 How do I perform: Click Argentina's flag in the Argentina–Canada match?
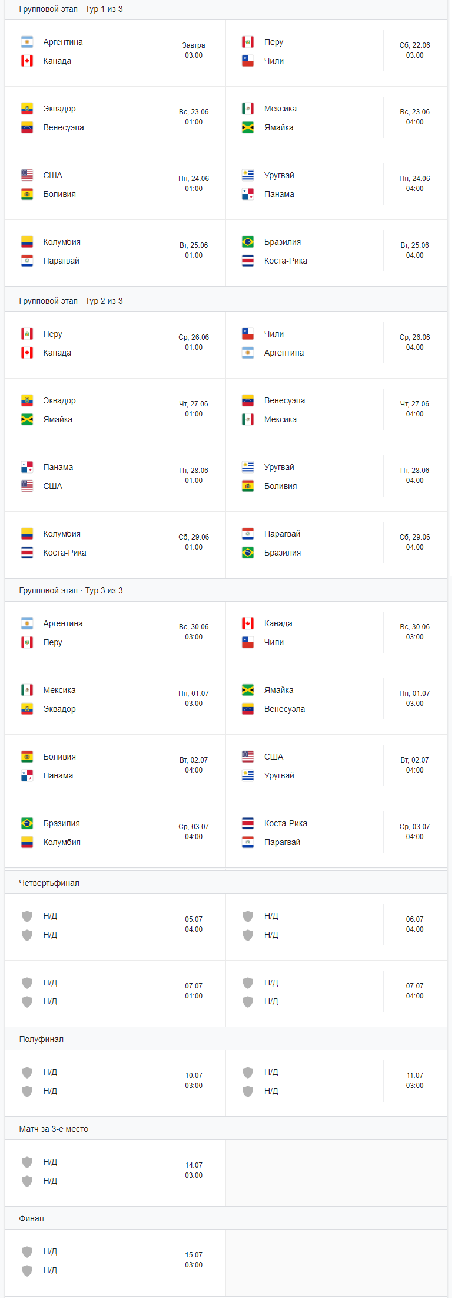tap(27, 42)
